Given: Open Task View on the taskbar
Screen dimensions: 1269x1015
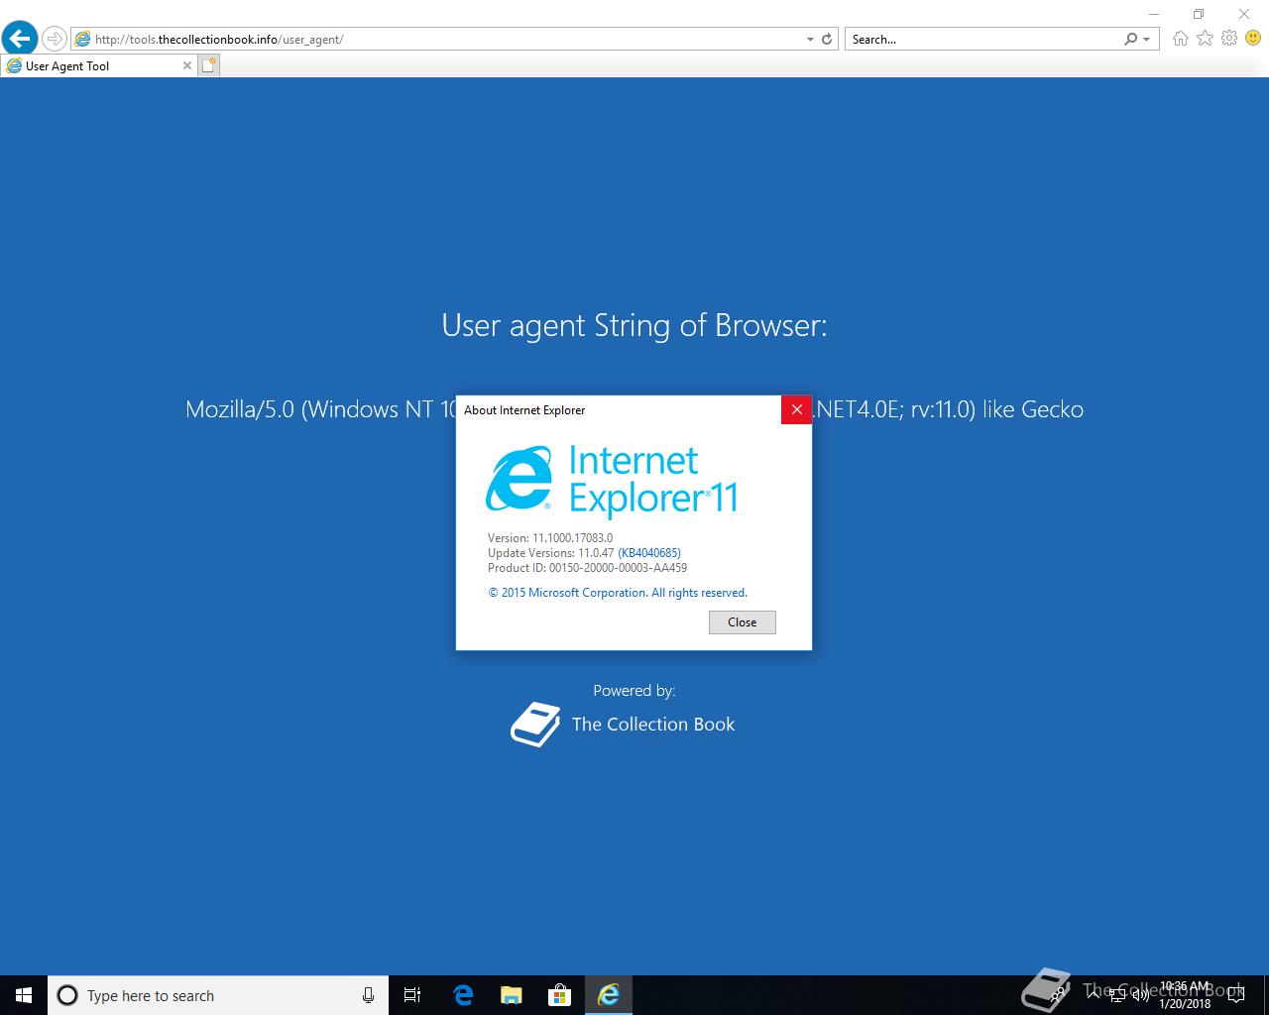Looking at the screenshot, I should pos(412,995).
